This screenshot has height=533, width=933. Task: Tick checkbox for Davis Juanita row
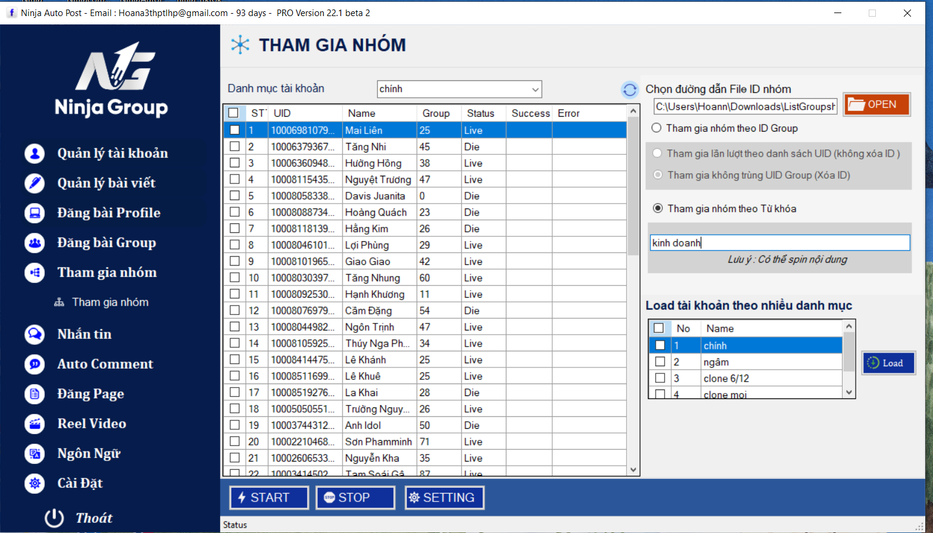pos(234,195)
